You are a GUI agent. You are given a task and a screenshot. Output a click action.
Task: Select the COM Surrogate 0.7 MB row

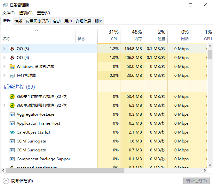[104, 150]
